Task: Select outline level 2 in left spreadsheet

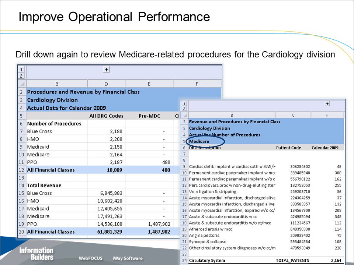Action: tap(21, 76)
